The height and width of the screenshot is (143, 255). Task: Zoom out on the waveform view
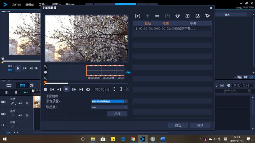click(46, 78)
